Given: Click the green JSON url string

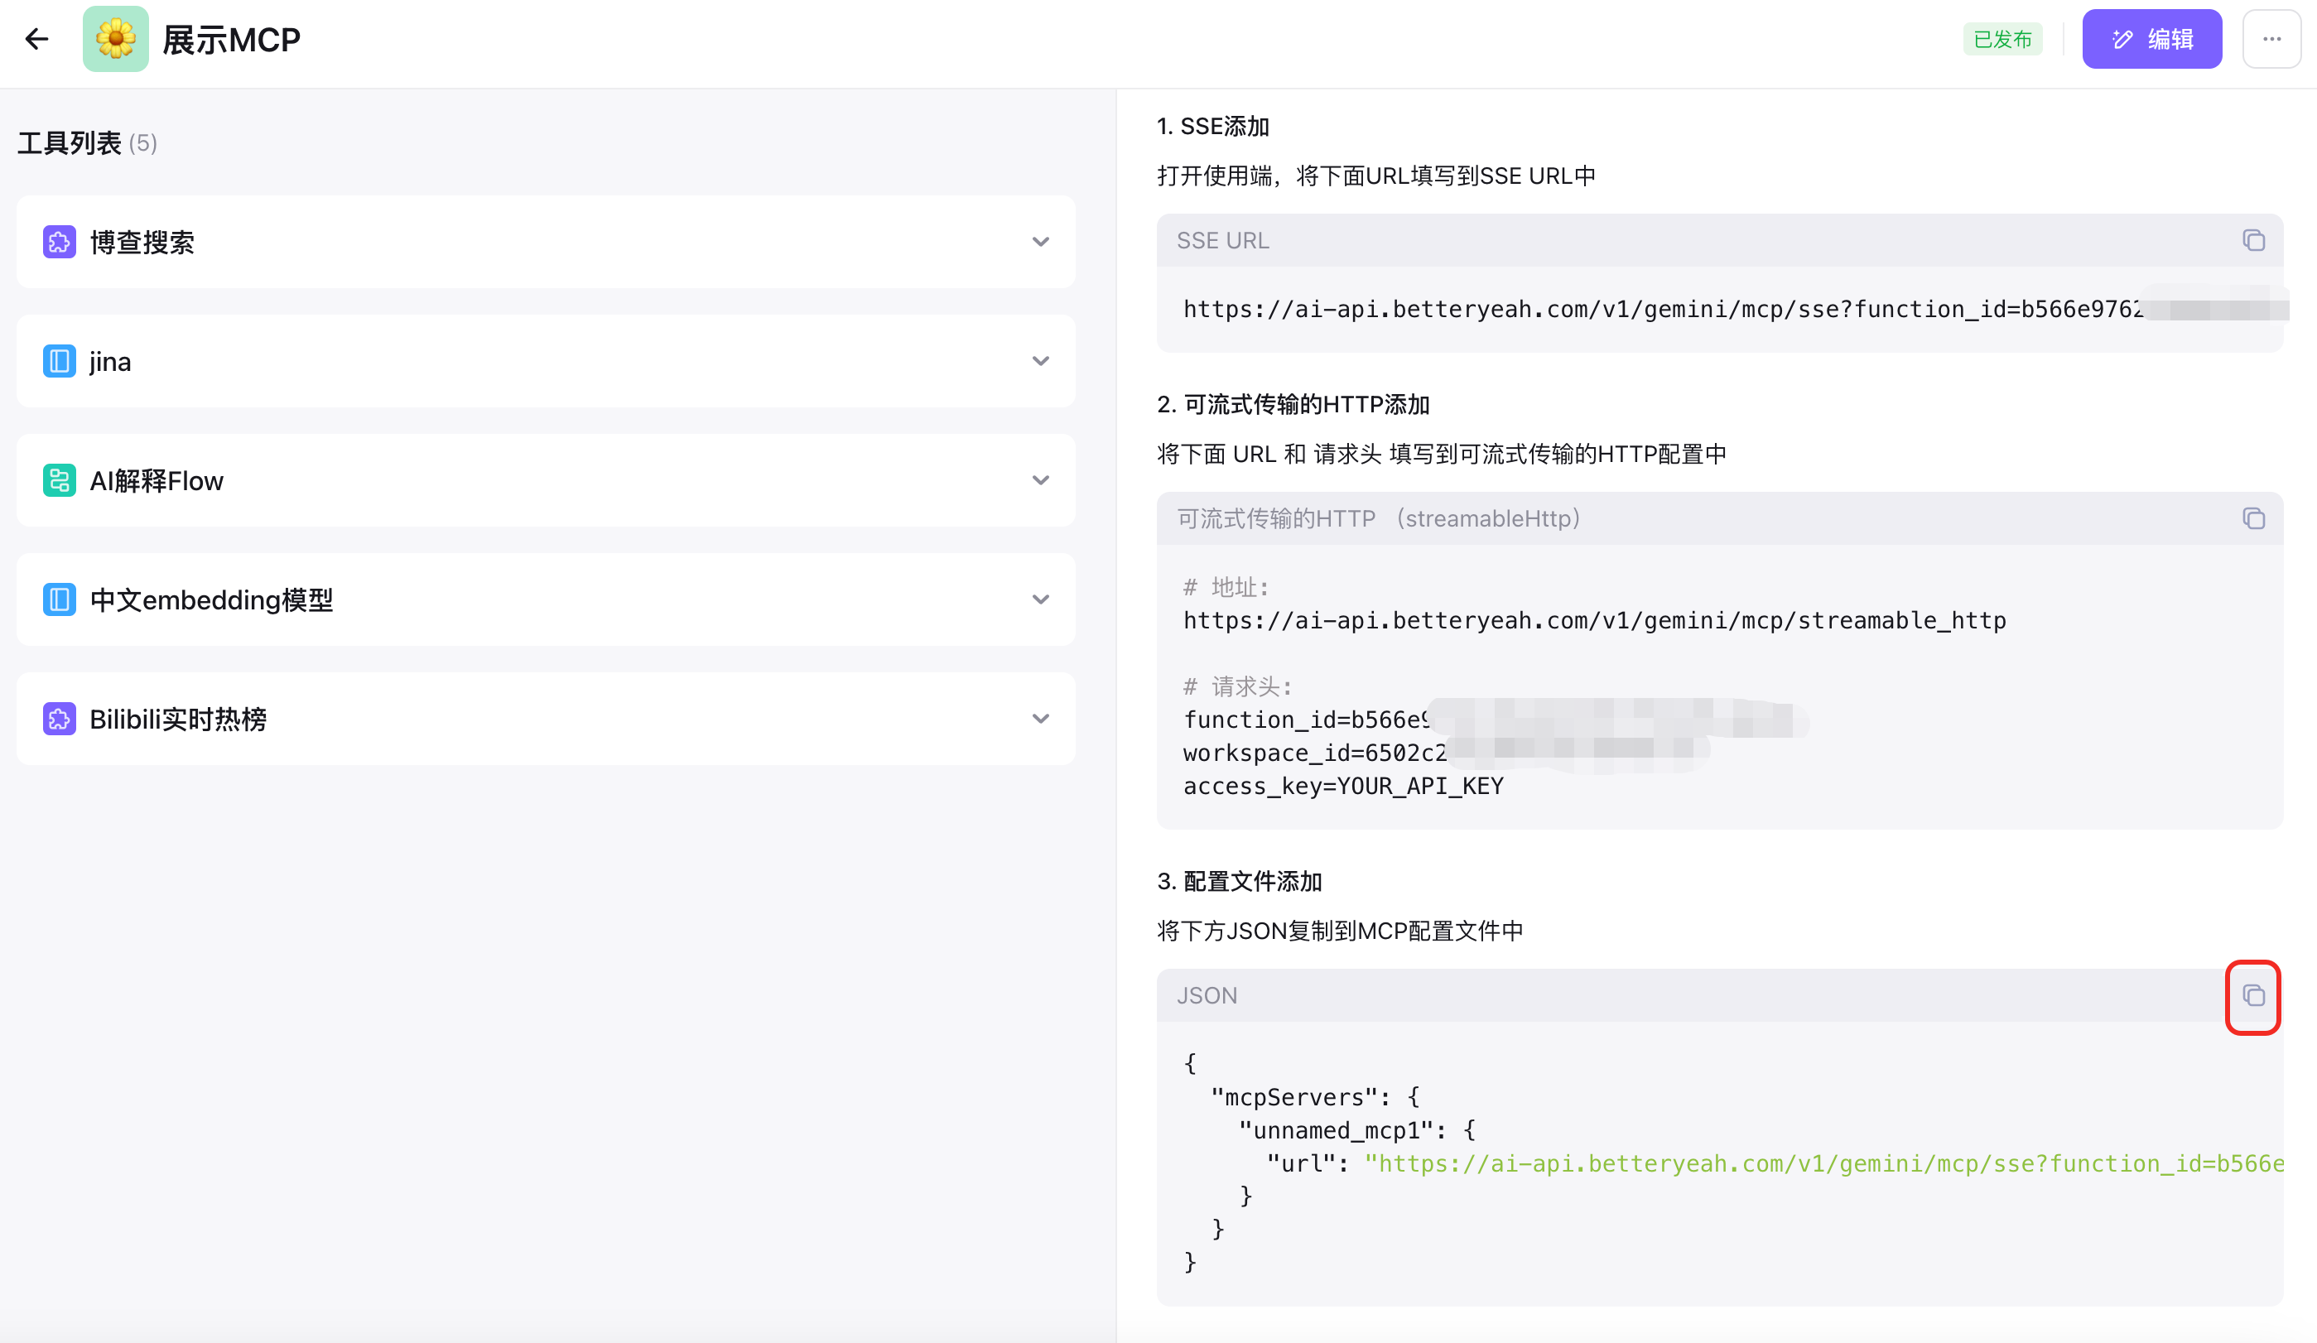Looking at the screenshot, I should point(1820,1164).
